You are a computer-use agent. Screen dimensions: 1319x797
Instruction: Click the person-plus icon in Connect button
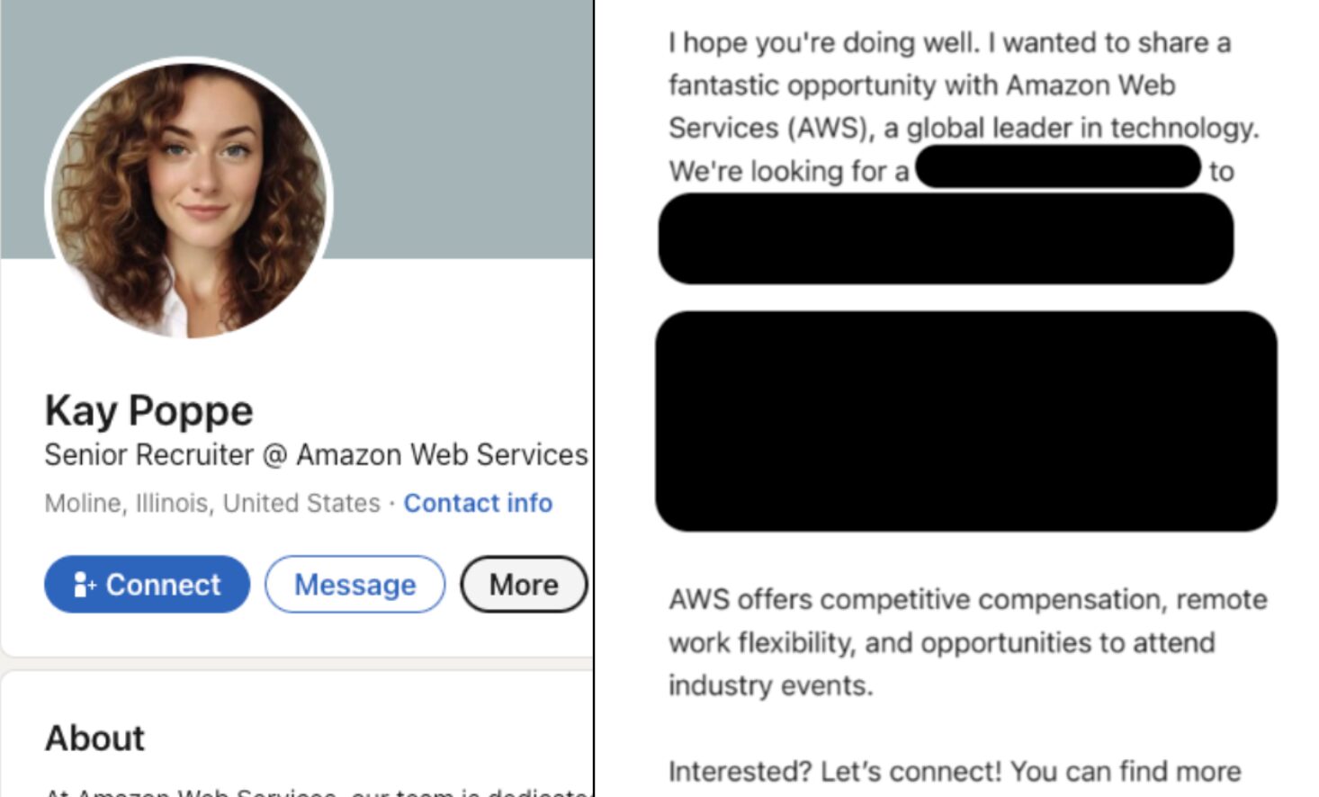point(84,585)
